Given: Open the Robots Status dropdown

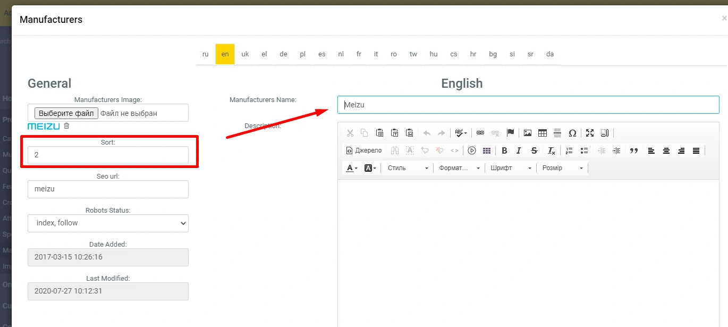Looking at the screenshot, I should [108, 223].
